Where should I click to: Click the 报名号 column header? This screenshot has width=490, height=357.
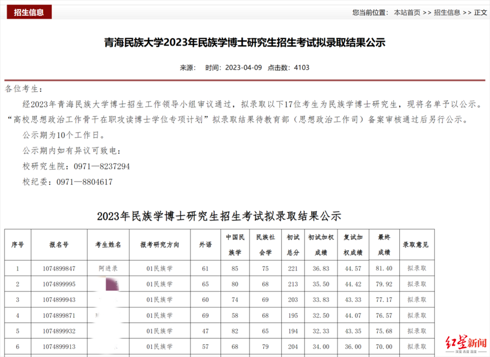click(x=59, y=245)
